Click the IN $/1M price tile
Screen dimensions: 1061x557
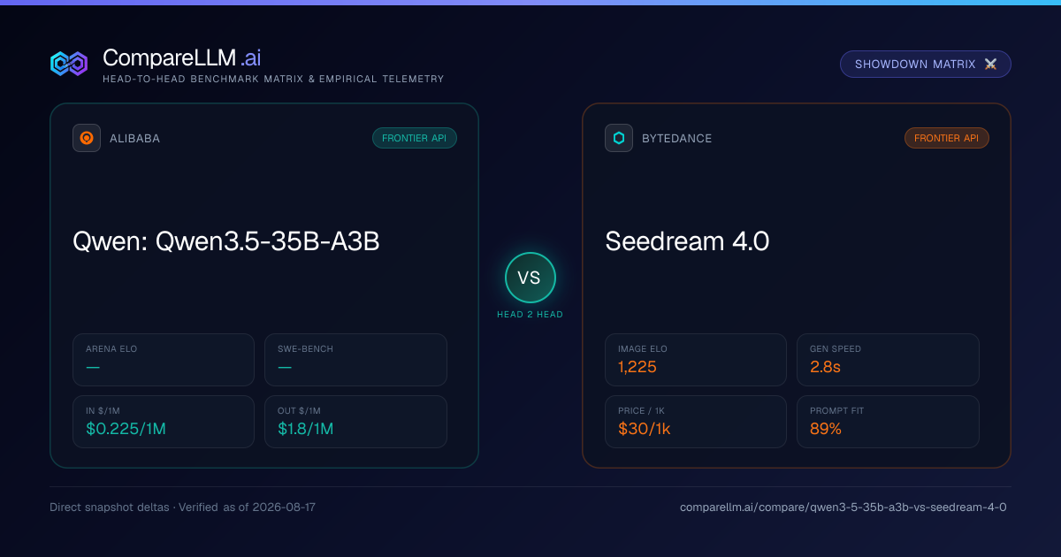(164, 422)
